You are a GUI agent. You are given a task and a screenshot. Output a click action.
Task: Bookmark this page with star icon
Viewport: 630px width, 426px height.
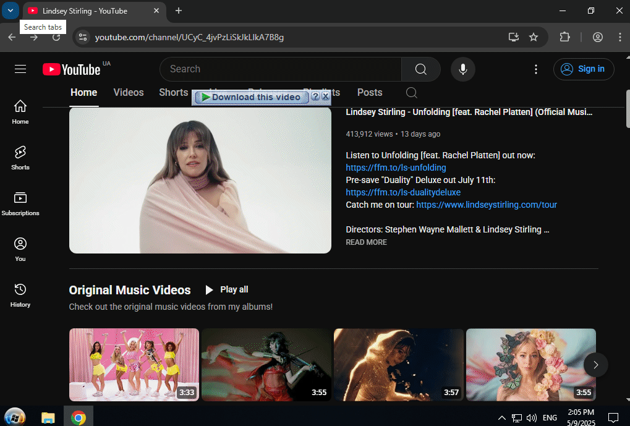[534, 37]
